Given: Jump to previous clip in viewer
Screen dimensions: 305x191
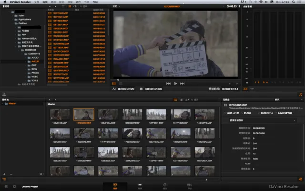Looking at the screenshot, I should (168, 84).
